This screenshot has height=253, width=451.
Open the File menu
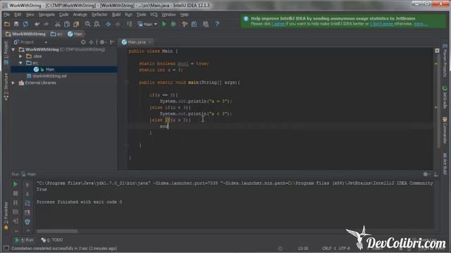6,14
